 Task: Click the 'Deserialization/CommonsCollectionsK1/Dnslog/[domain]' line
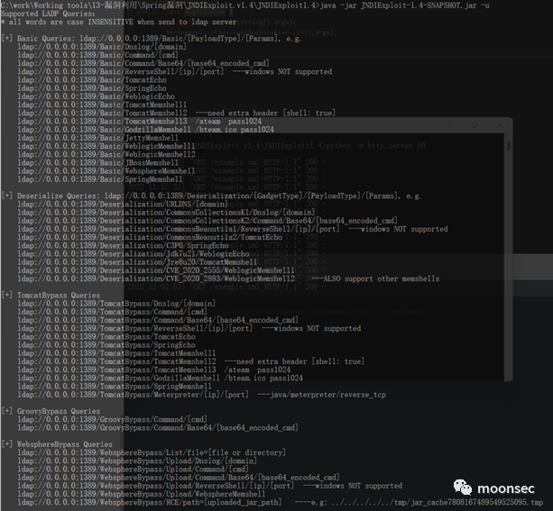coord(166,213)
